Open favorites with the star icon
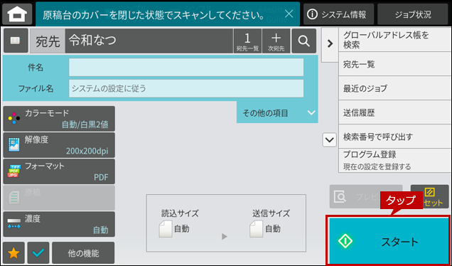 (14, 253)
